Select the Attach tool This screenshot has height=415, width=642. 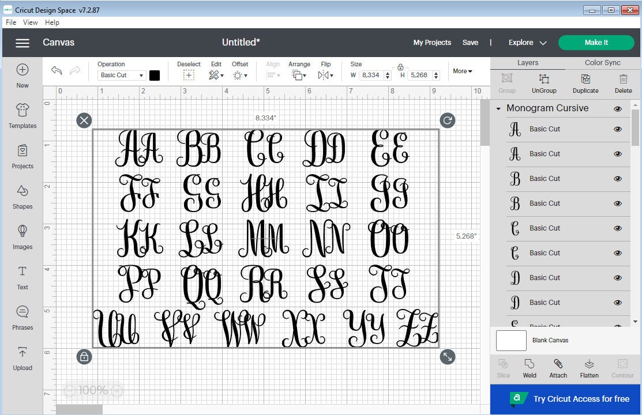[x=557, y=368]
